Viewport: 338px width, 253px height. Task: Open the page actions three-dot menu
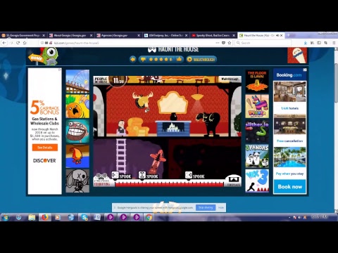218,43
